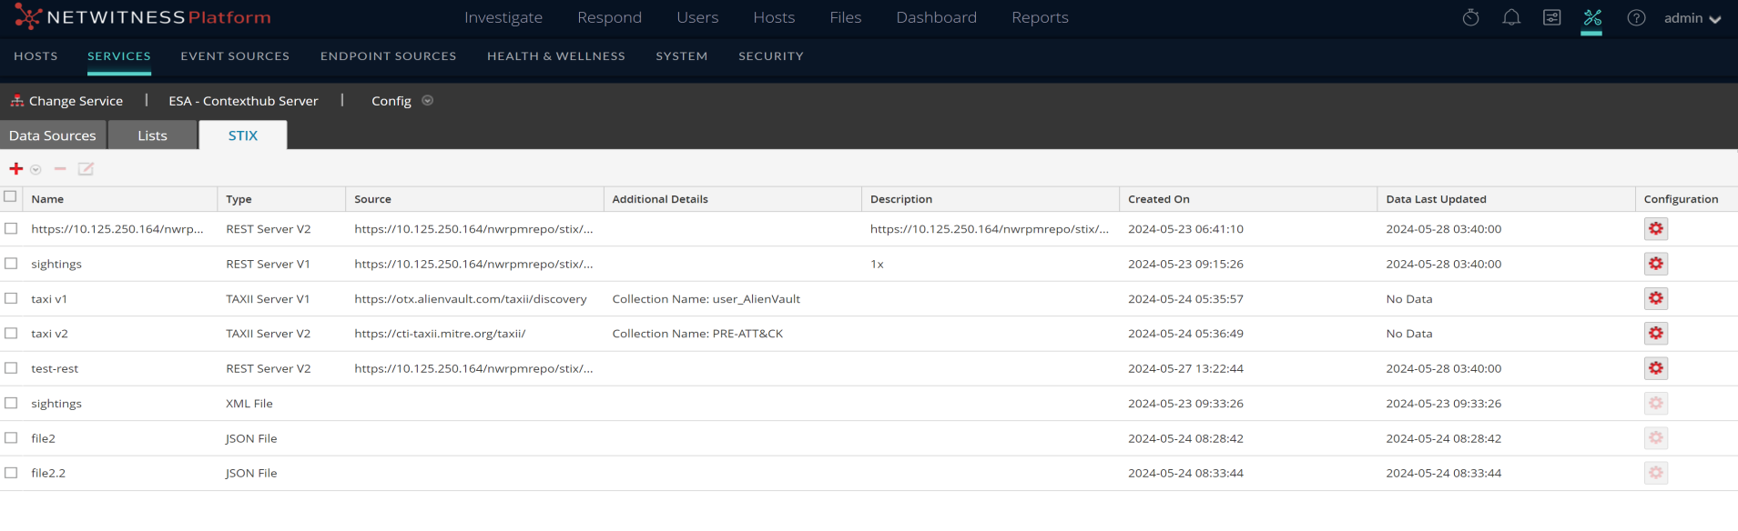Switch to the Lists tab
The image size is (1738, 531).
click(x=152, y=135)
